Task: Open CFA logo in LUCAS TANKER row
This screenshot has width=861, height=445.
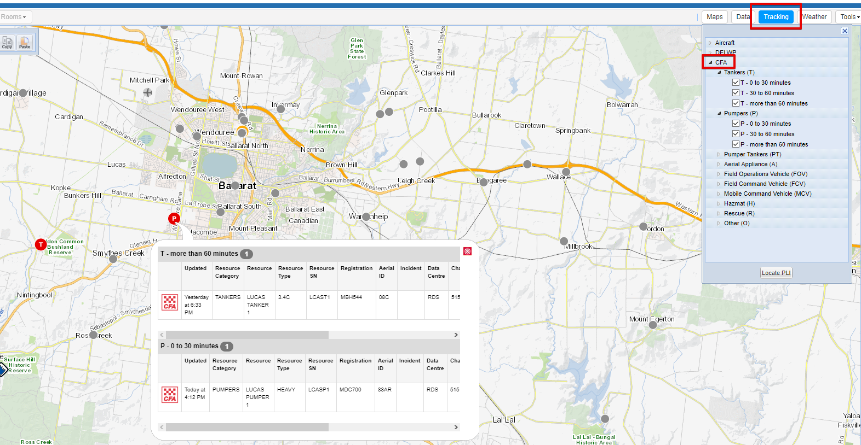Action: (x=170, y=302)
